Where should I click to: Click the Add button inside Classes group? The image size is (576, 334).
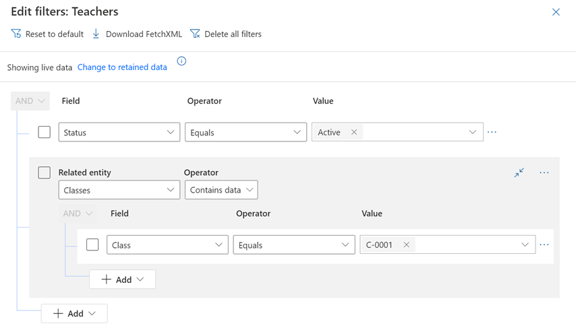(x=123, y=279)
